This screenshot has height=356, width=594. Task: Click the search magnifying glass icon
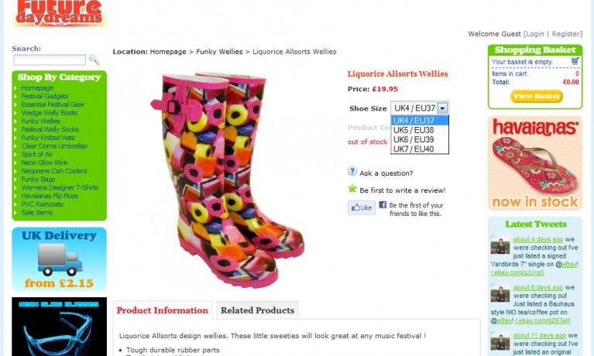coord(94,60)
